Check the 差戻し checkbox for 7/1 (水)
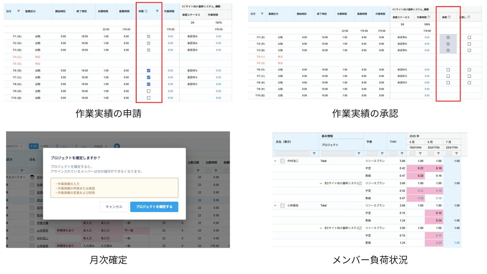The height and width of the screenshot is (274, 487). 469,38
